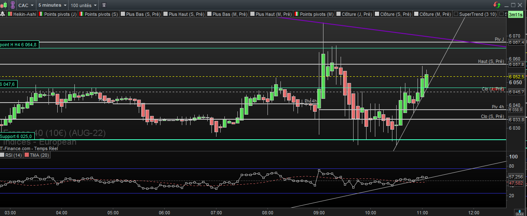Click the Haut (S, Pré) line label
This screenshot has width=527, height=216.
491,61
